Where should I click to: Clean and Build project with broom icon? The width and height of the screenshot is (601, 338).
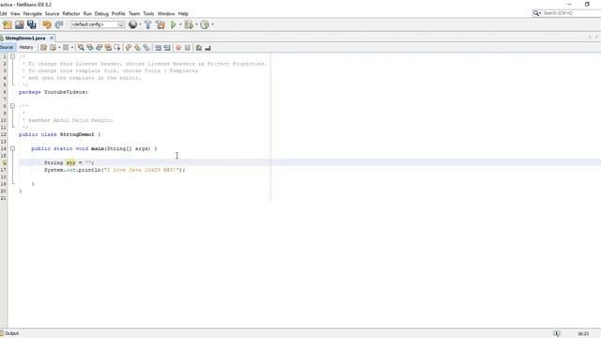tap(161, 25)
